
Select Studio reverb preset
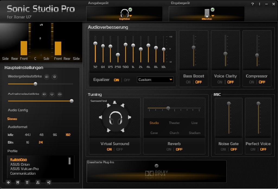[x=154, y=123]
